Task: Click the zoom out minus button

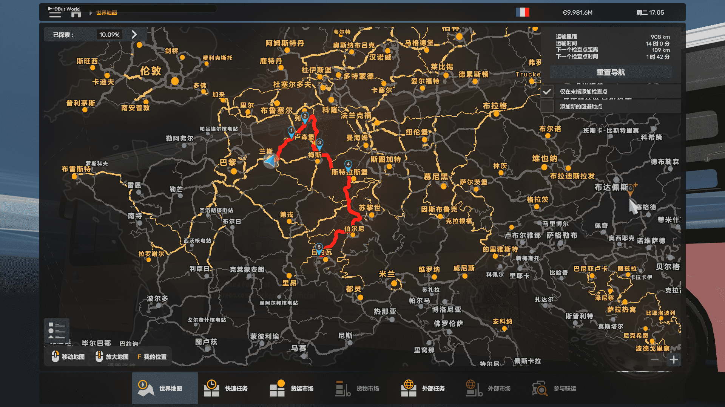Action: (x=655, y=360)
